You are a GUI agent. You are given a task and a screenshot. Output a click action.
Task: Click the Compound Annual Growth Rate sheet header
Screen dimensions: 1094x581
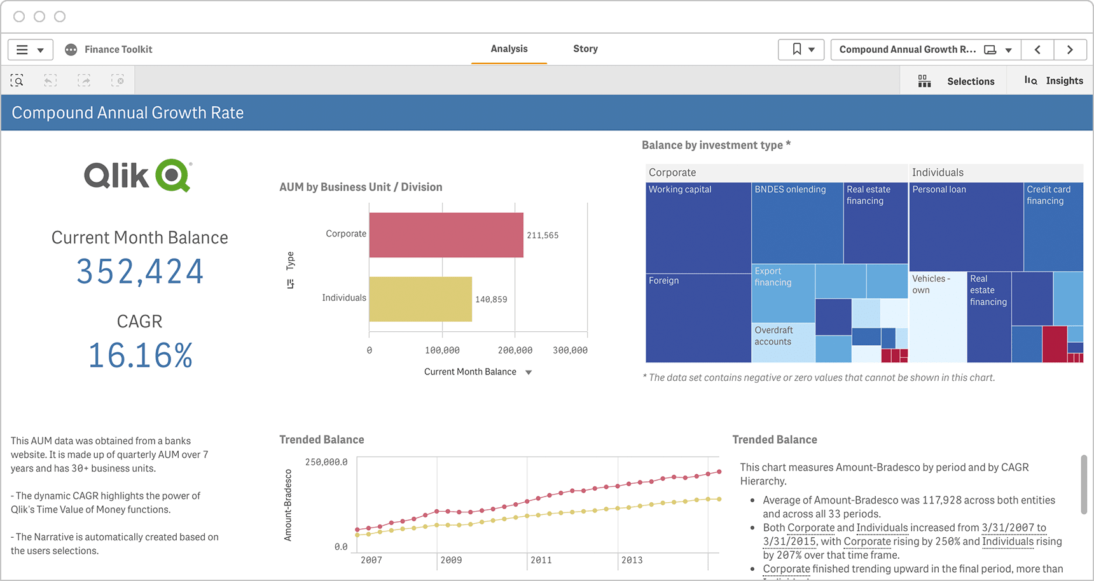coord(128,113)
